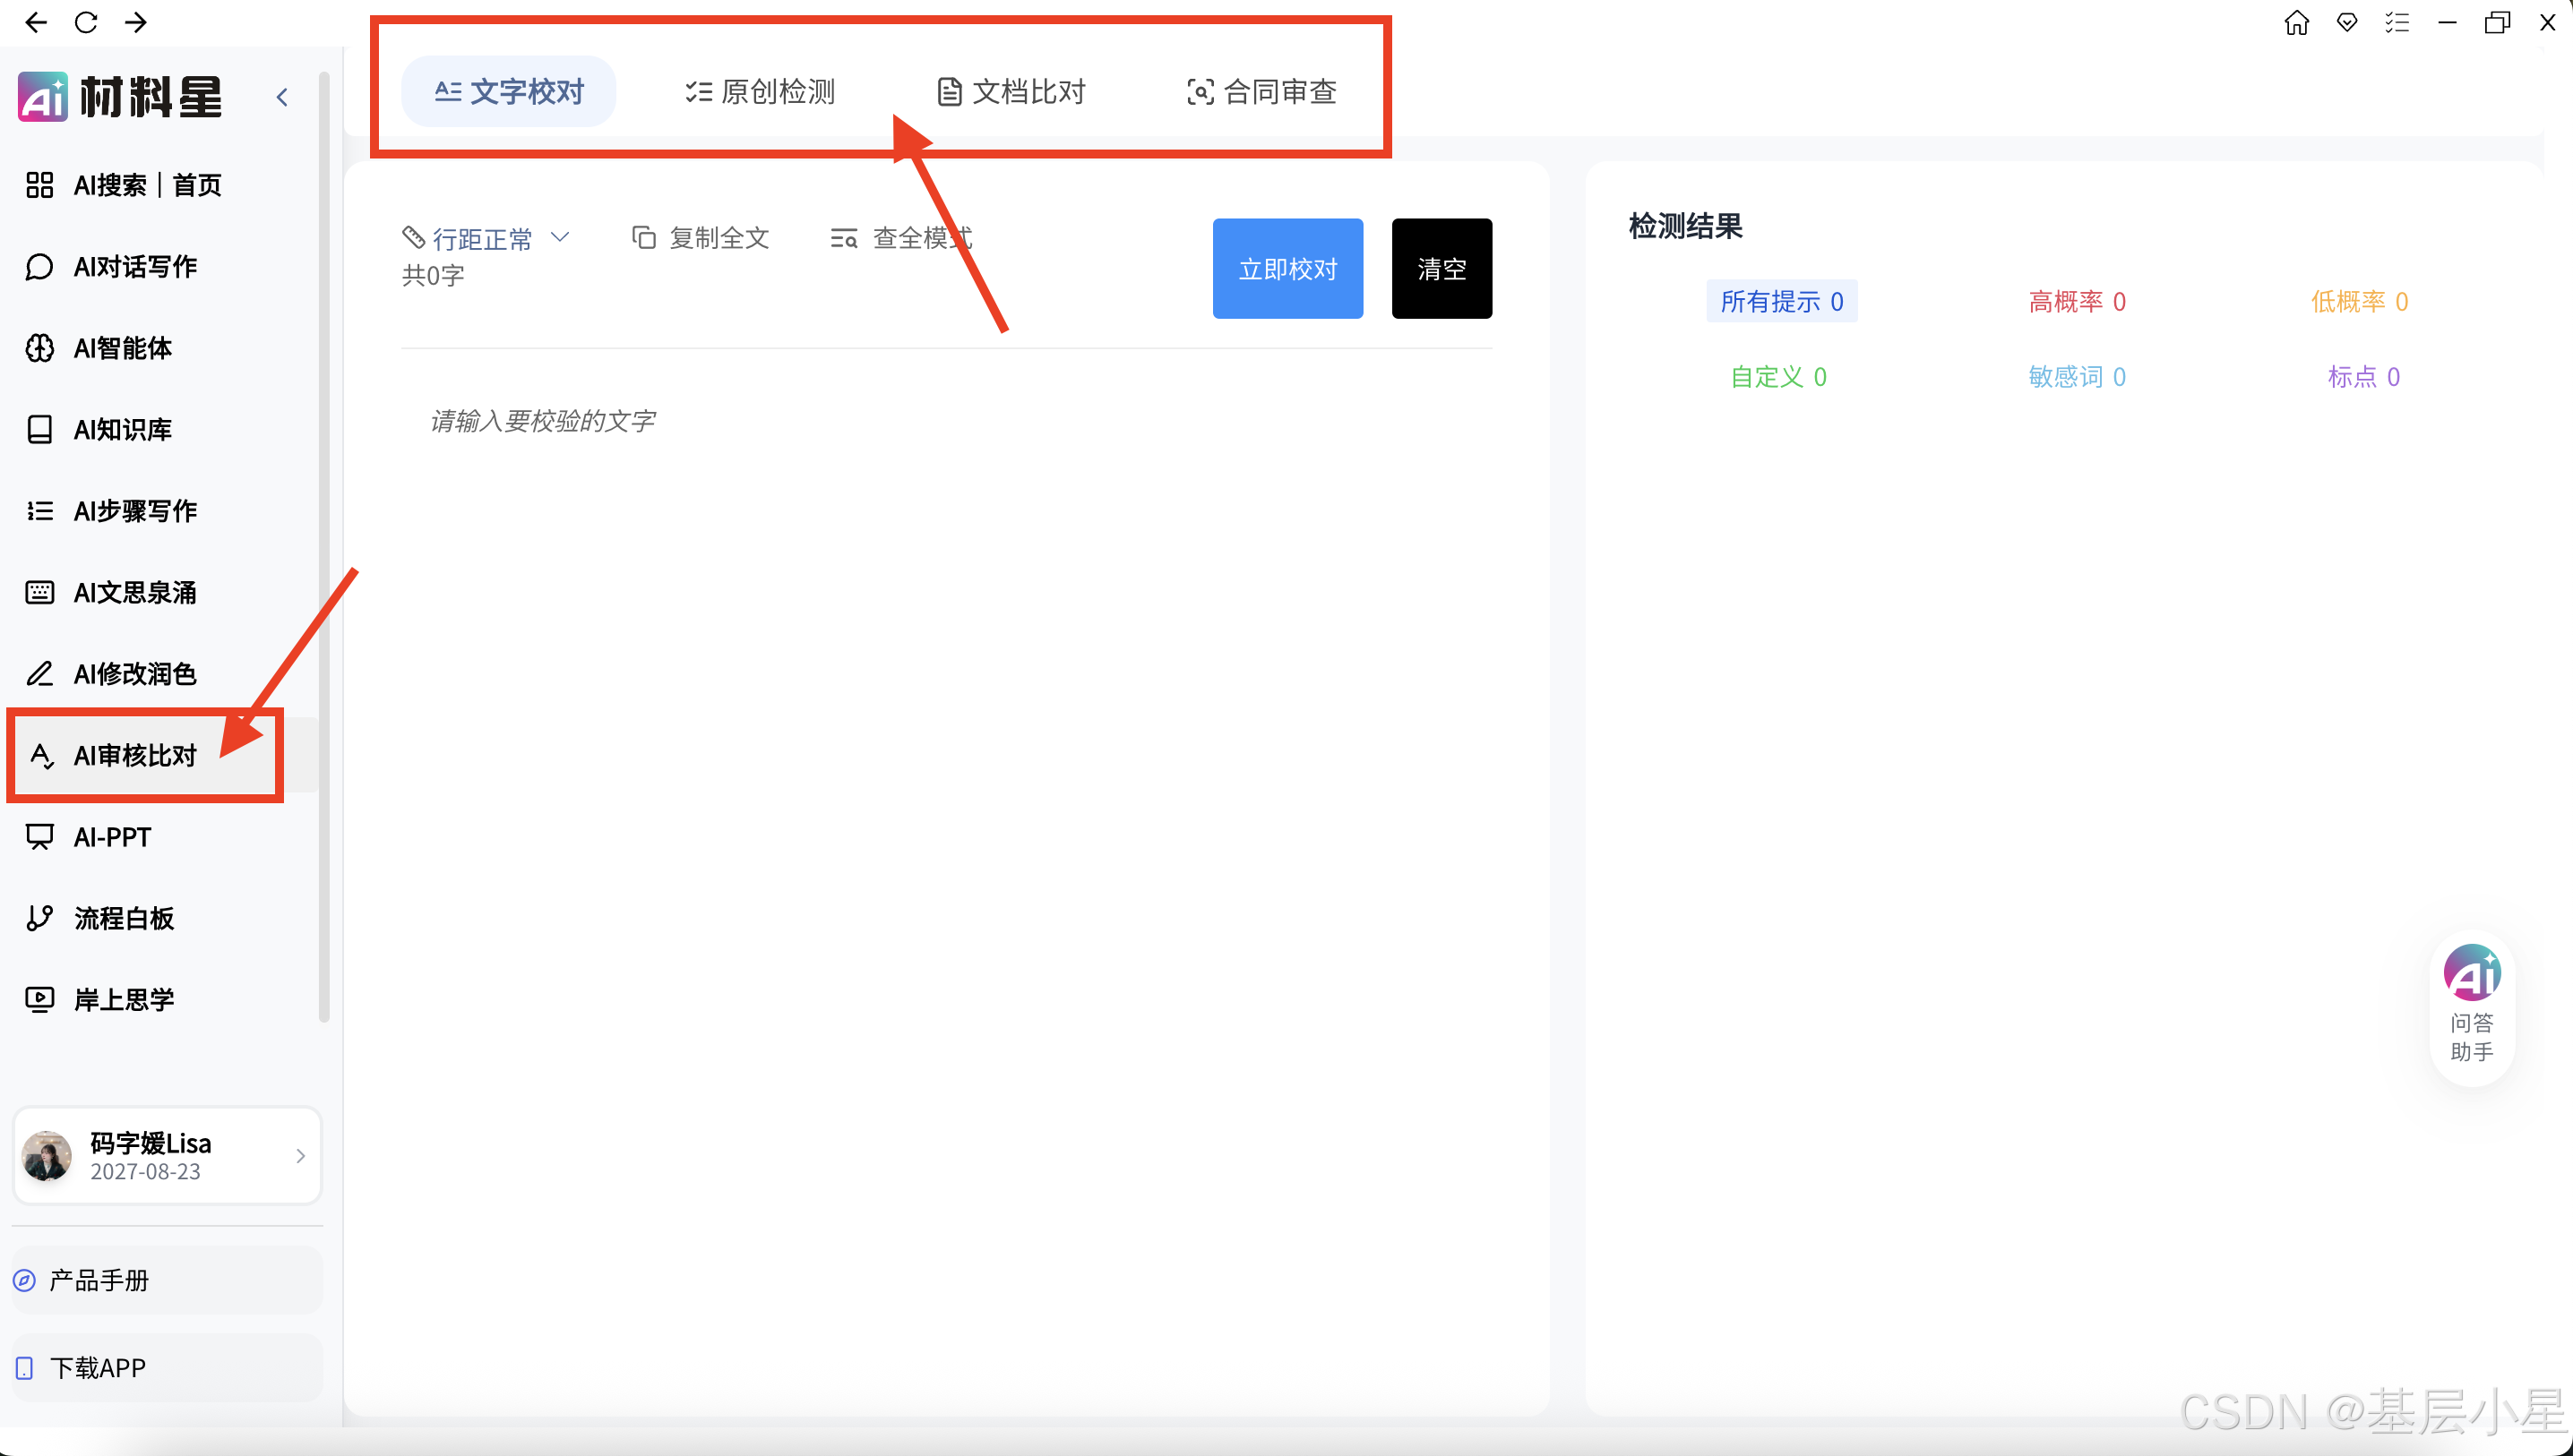2573x1456 pixels.
Task: Open 流程白板 from the sidebar
Action: [123, 918]
